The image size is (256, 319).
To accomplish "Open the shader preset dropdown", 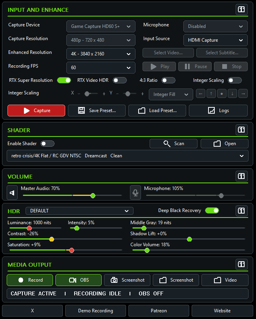I will (128, 156).
